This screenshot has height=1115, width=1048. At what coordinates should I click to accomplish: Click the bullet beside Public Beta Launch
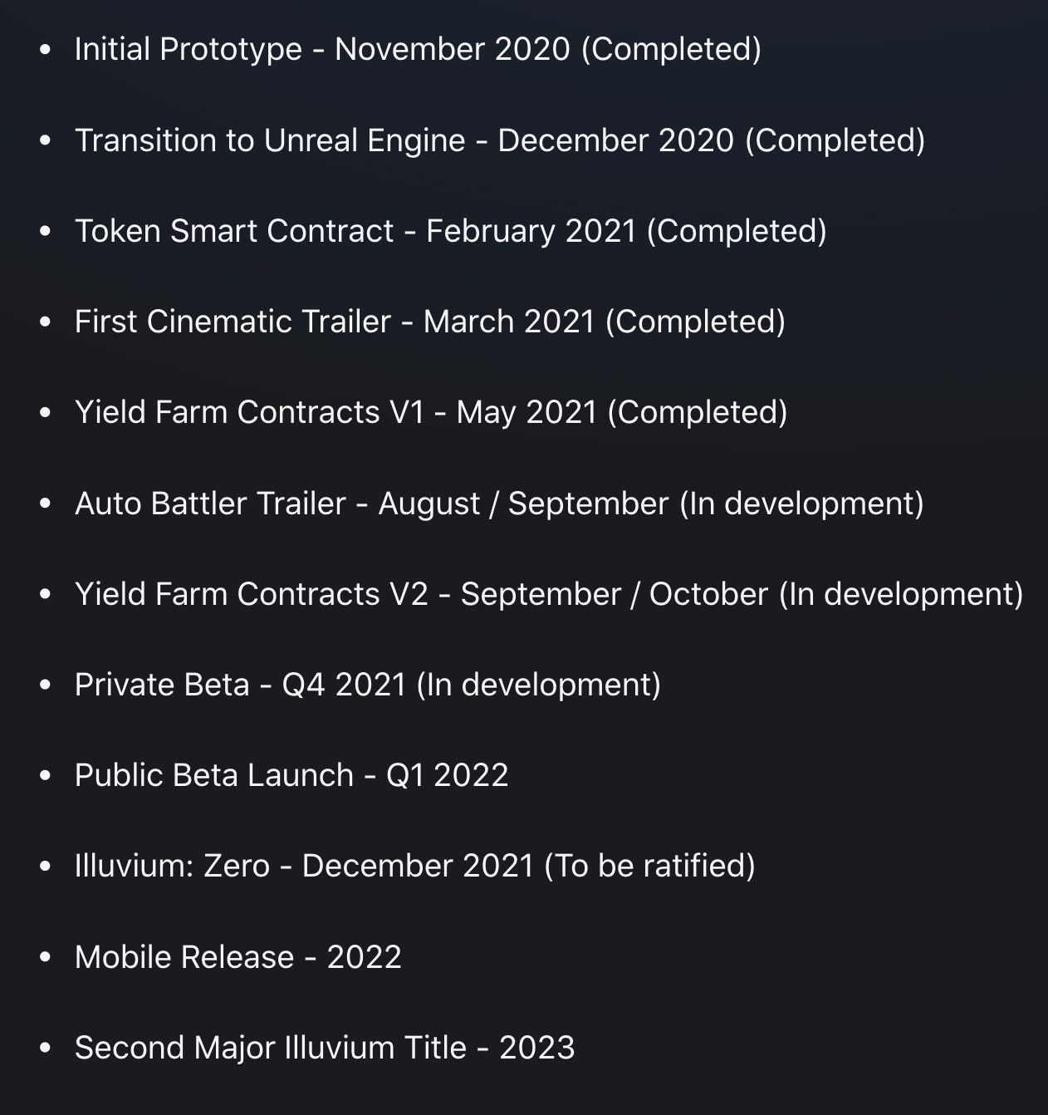pyautogui.click(x=45, y=776)
